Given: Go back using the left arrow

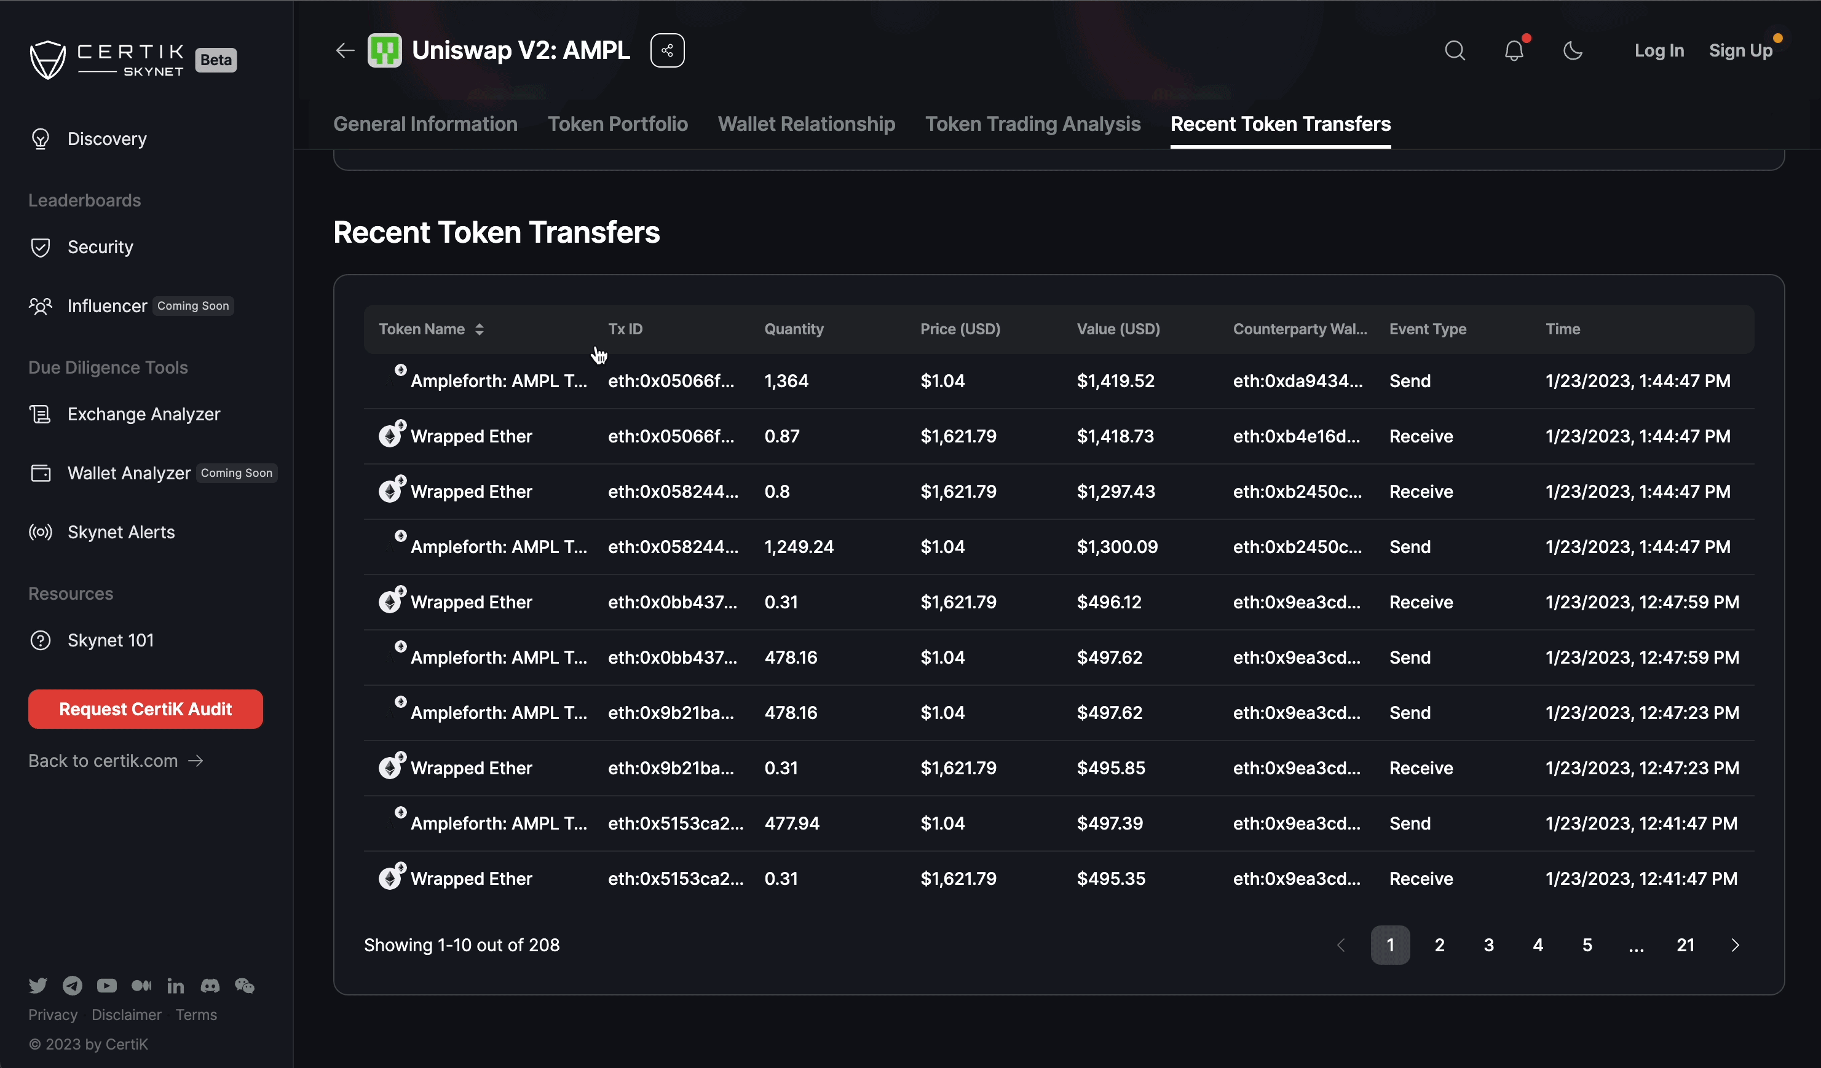Looking at the screenshot, I should click(x=345, y=50).
